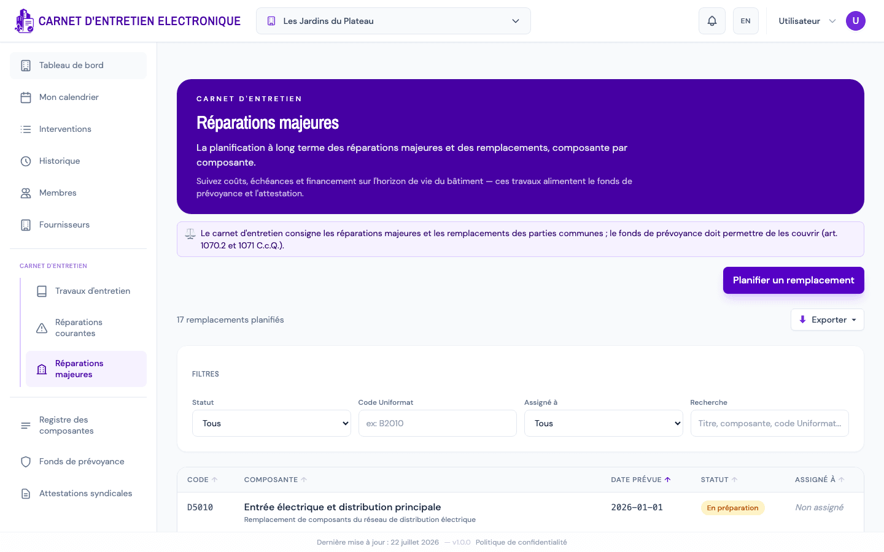Click the user avatar U circle

pyautogui.click(x=856, y=21)
